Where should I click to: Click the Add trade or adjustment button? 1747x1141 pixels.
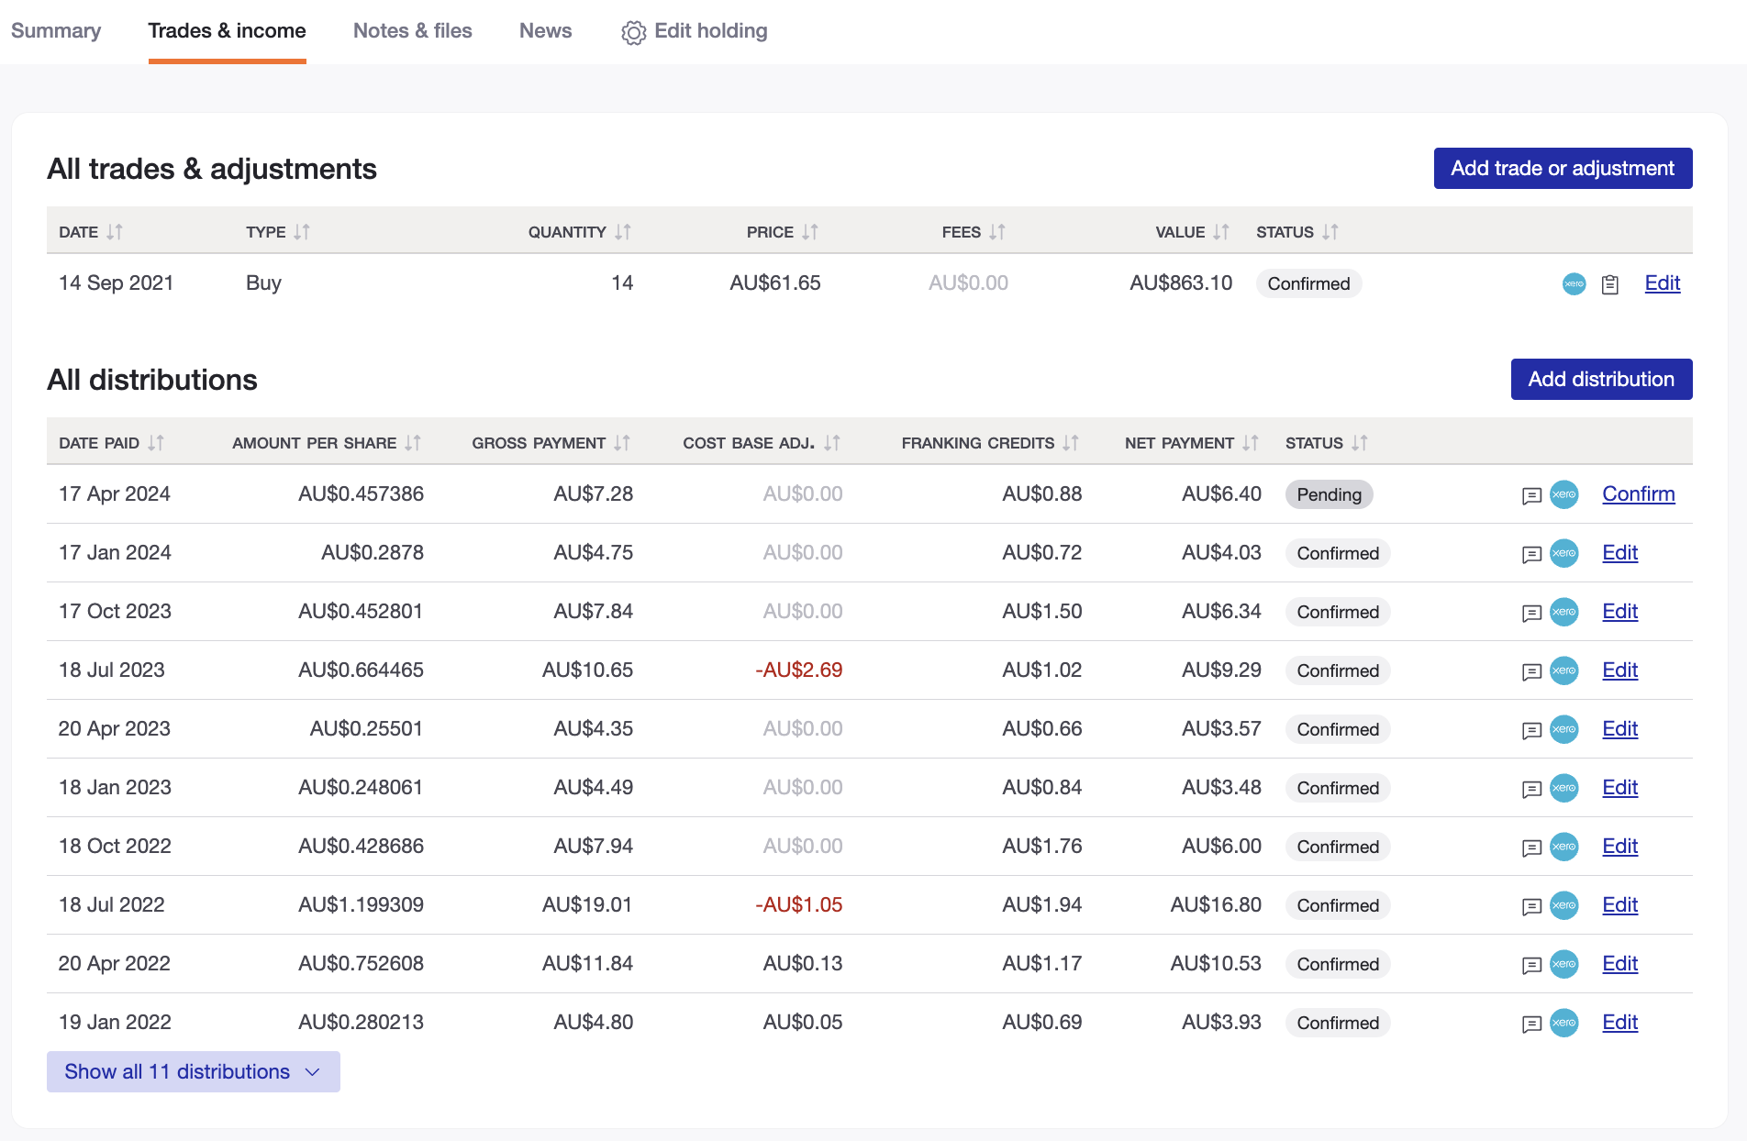pos(1563,168)
